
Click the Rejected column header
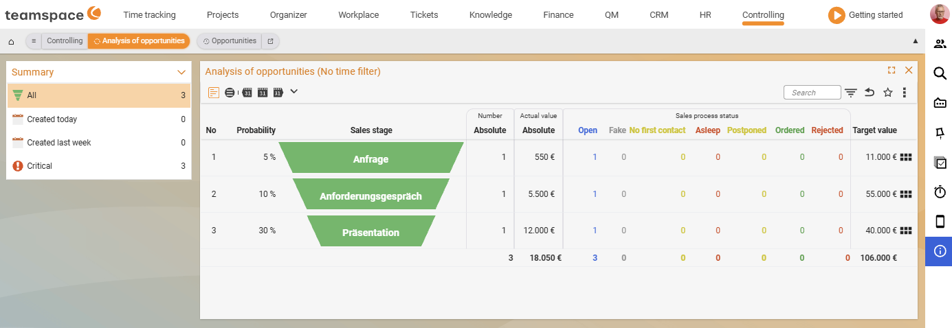coord(827,130)
